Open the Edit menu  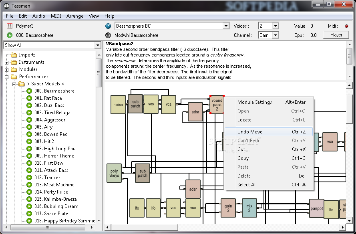pyautogui.click(x=23, y=16)
